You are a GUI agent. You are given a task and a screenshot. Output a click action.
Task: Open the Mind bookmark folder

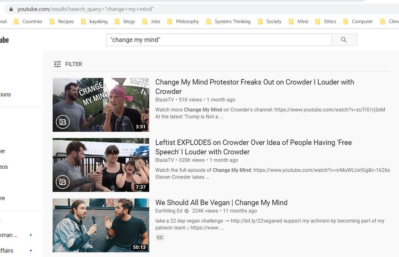(299, 21)
